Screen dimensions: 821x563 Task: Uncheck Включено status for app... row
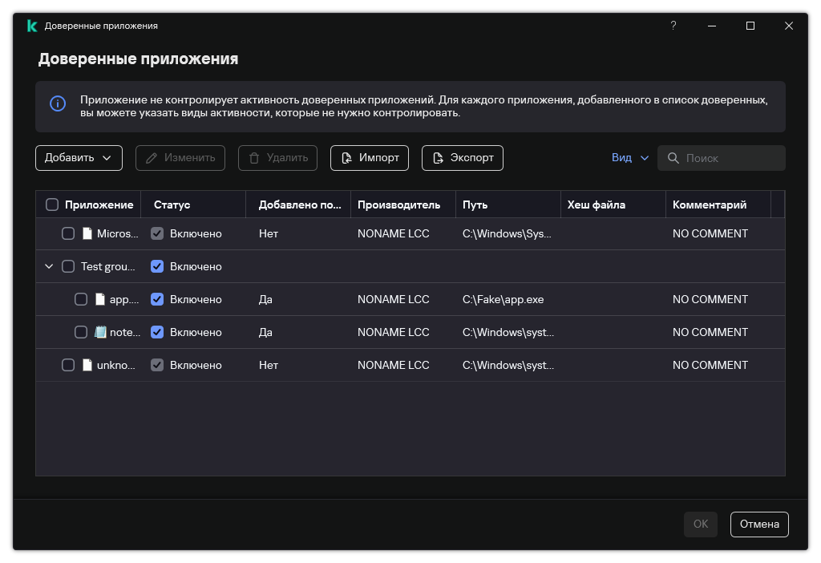coord(157,300)
